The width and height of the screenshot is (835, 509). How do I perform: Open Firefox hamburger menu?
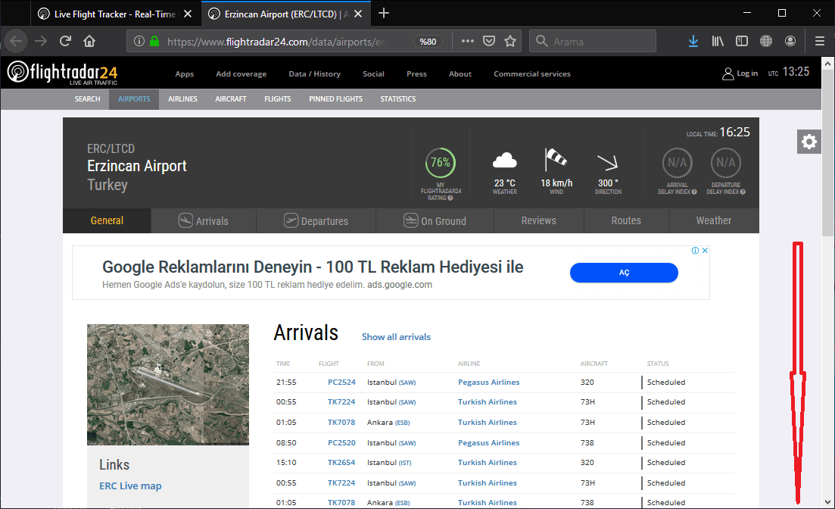coord(819,41)
